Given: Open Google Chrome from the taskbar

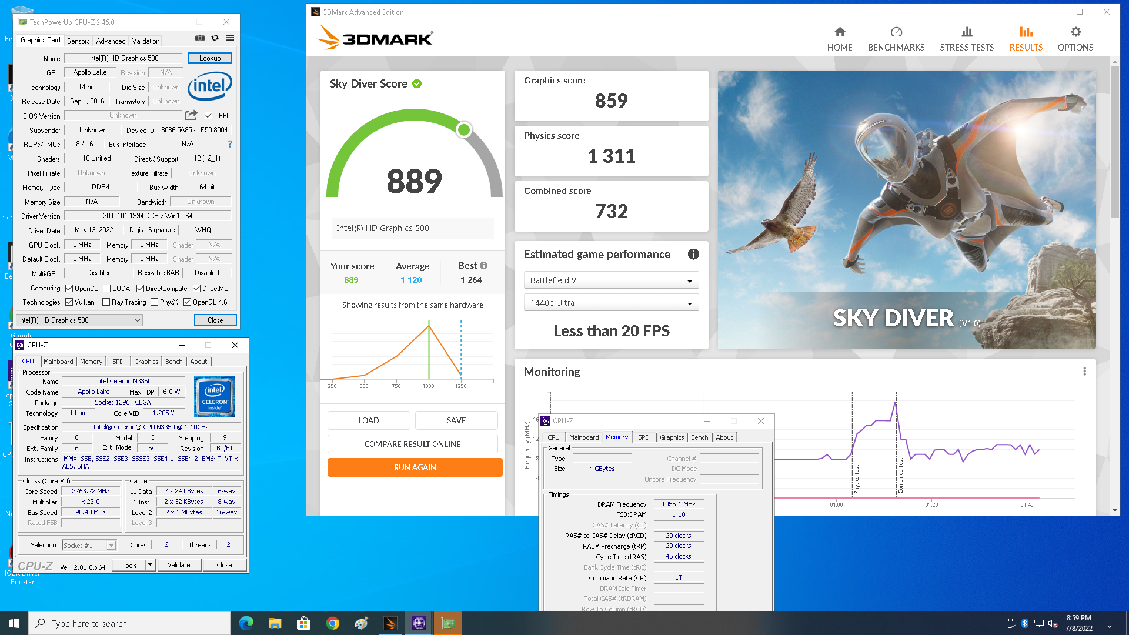Looking at the screenshot, I should (333, 623).
